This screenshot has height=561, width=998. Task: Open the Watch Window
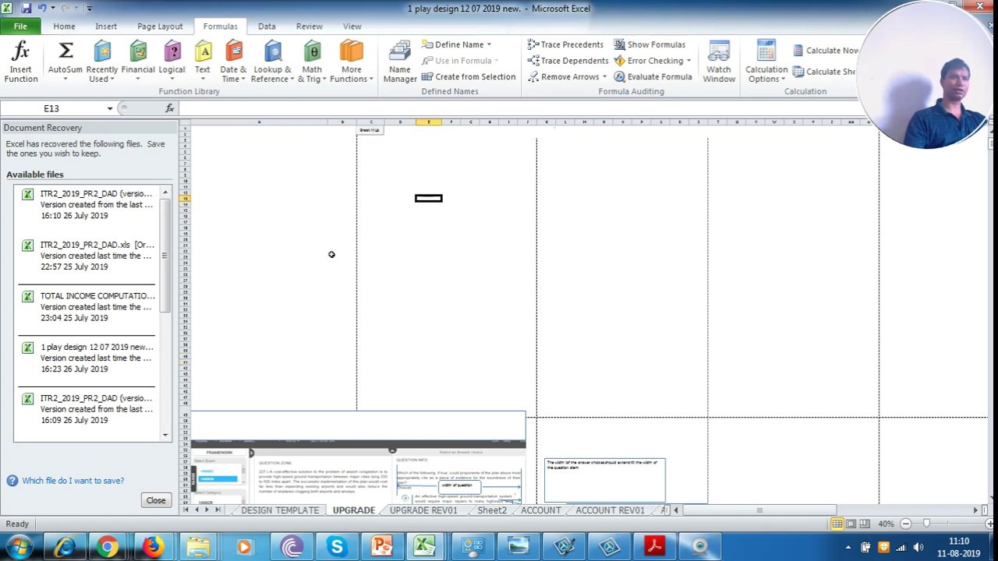pyautogui.click(x=718, y=62)
